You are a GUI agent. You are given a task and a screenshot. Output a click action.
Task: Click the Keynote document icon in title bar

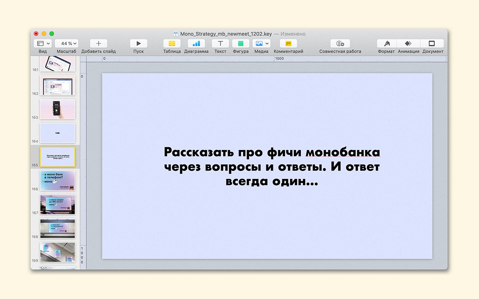coord(176,33)
